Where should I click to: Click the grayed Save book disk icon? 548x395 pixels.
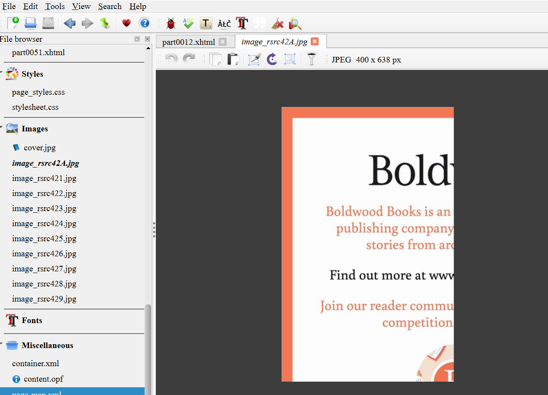click(x=48, y=23)
